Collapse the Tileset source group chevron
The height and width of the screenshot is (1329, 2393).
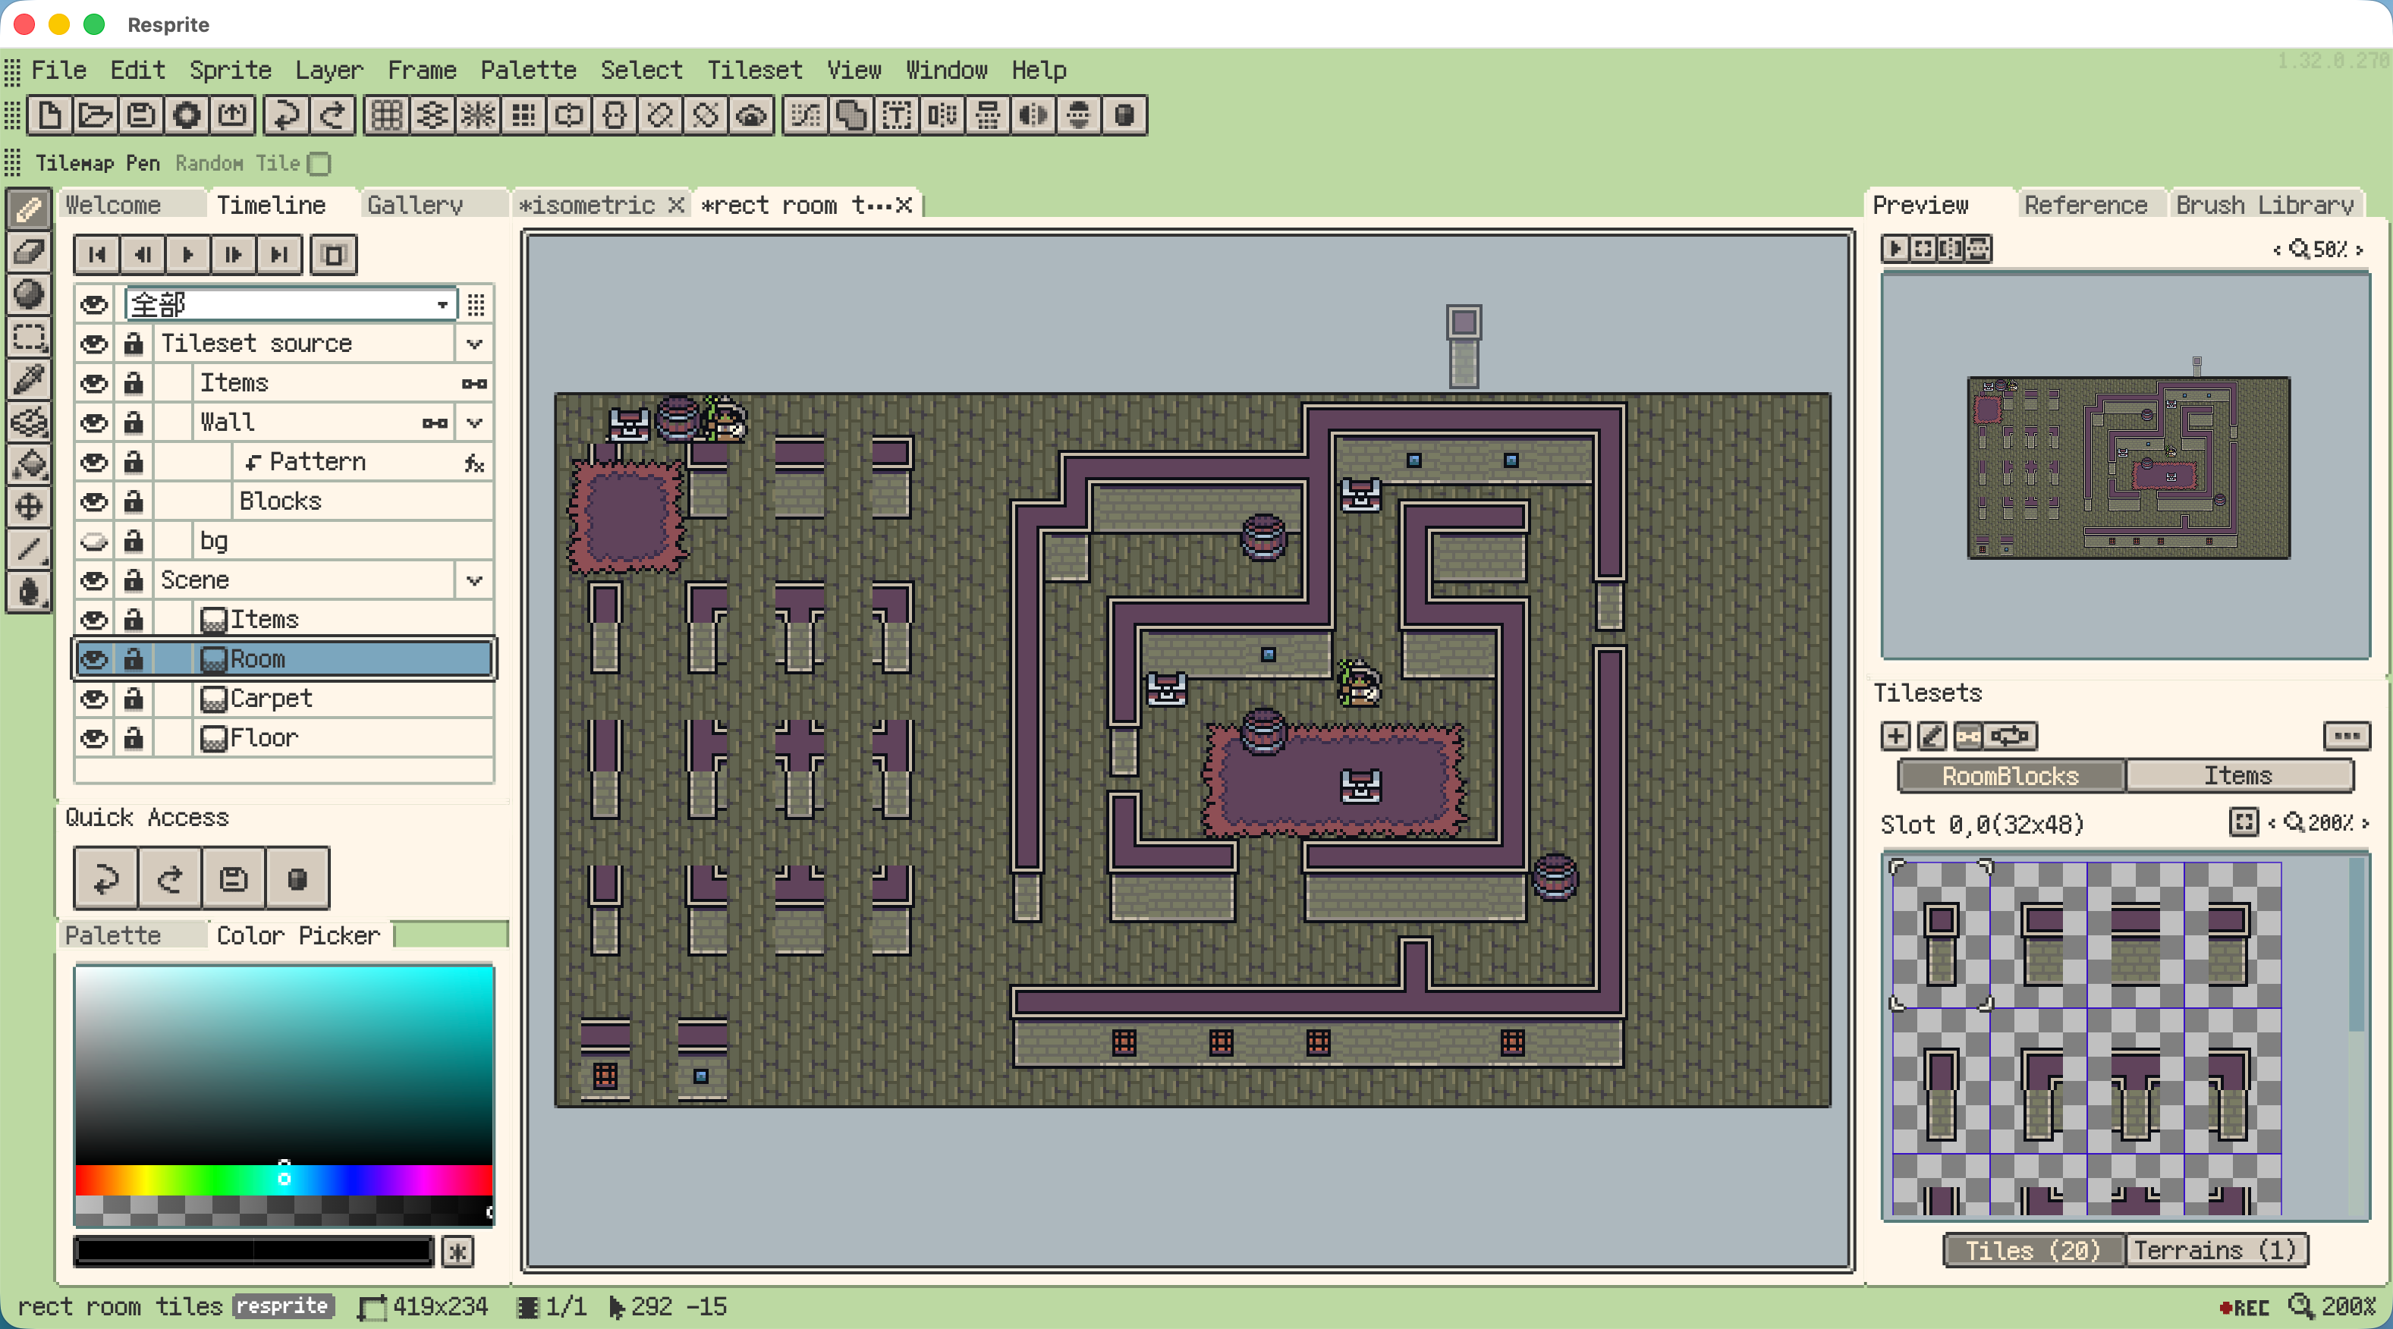click(x=475, y=344)
